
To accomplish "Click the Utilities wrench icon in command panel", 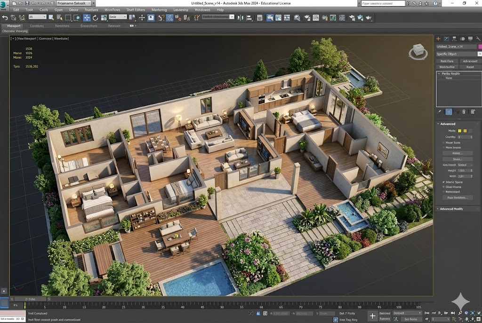I will pos(478,39).
